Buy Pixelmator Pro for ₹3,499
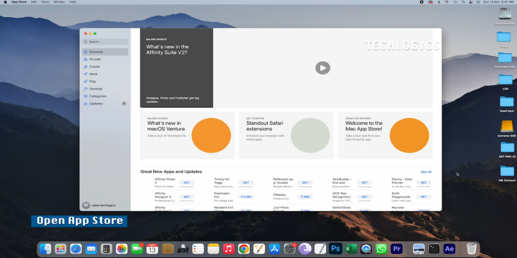Image resolution: width=517 pixels, height=258 pixels. coord(246,197)
